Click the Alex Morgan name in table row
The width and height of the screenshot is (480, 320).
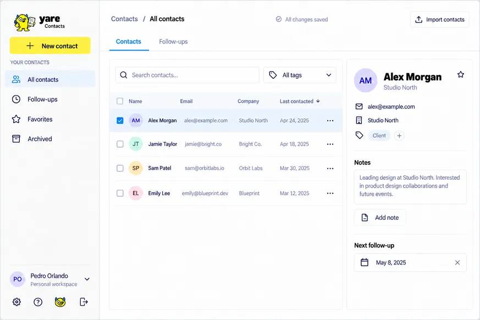[162, 120]
